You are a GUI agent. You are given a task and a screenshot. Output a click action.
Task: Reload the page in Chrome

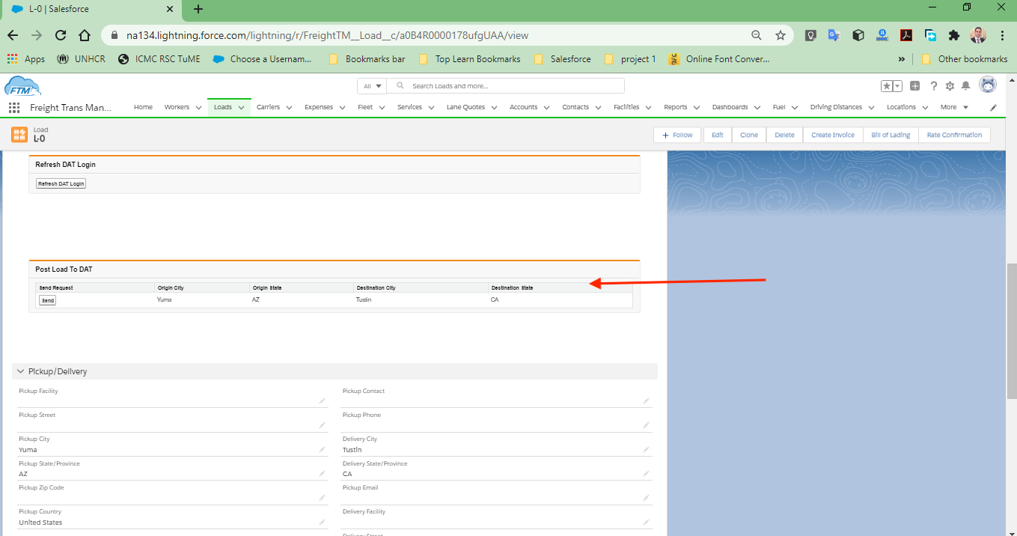(61, 35)
